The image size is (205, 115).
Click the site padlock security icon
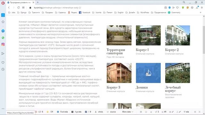[x=30, y=8]
